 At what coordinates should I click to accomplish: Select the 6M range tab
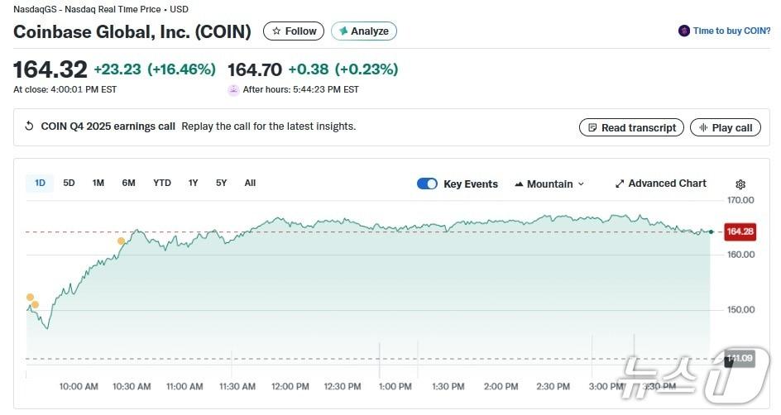[128, 183]
